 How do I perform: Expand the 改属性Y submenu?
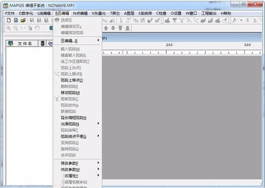click(78, 176)
